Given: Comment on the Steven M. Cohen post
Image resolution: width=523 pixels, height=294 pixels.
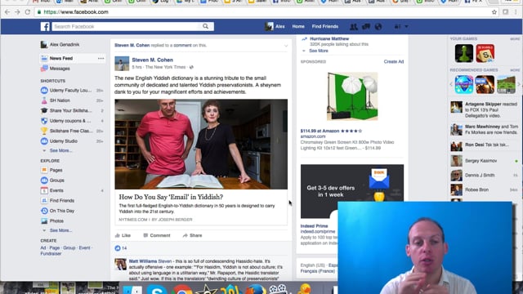Looking at the screenshot, I should (157, 235).
